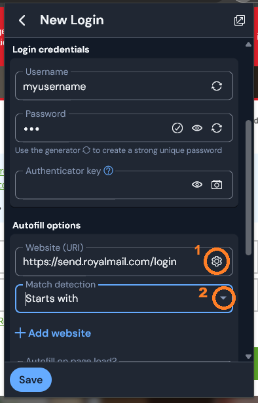
Task: Open the Starts with match detection combo box
Action: (124, 299)
